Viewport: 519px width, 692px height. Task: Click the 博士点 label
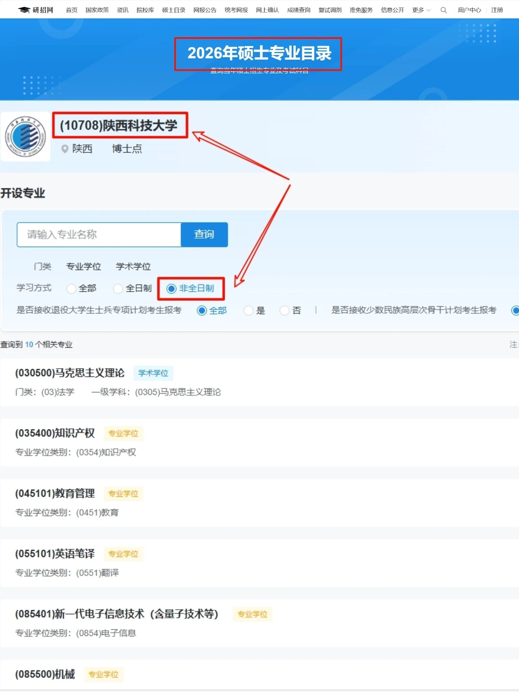126,149
